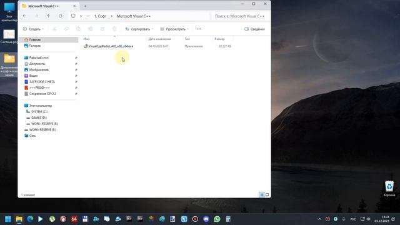Click the Share icon in Explorer toolbar
Image resolution: width=400 pixels, height=225 pixels.
point(102,29)
